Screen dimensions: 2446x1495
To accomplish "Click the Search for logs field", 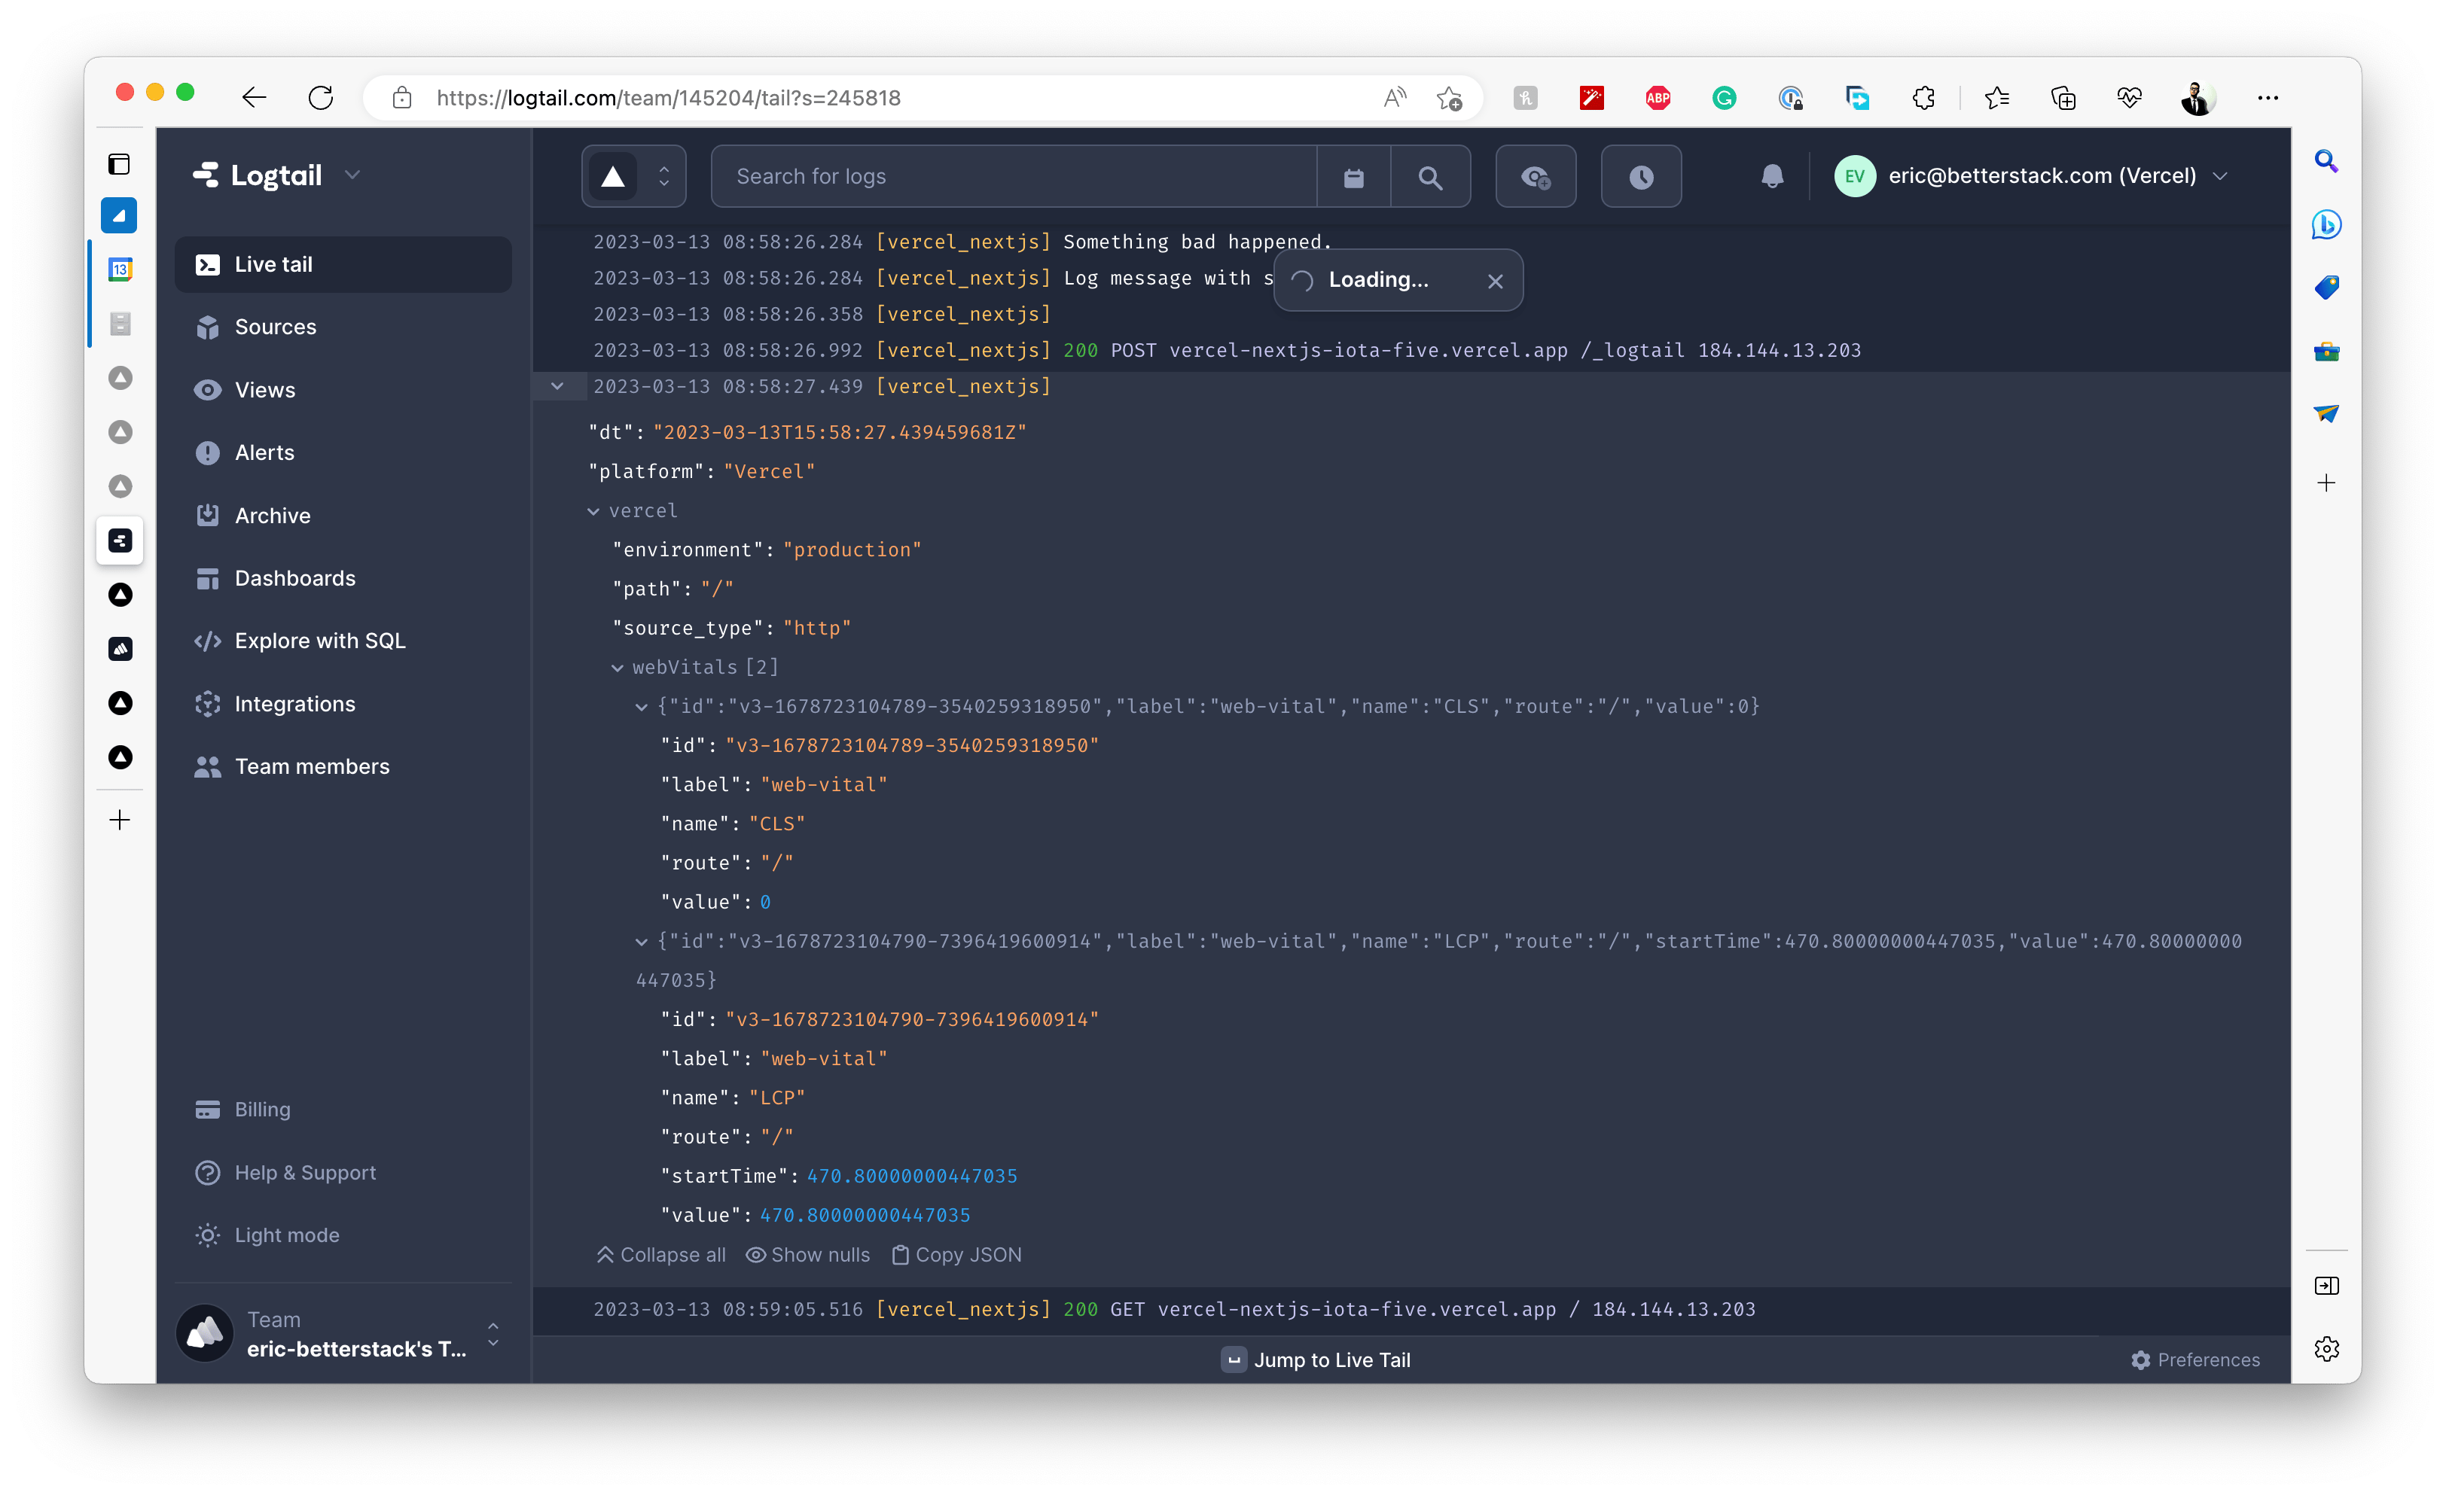I will click(1014, 177).
